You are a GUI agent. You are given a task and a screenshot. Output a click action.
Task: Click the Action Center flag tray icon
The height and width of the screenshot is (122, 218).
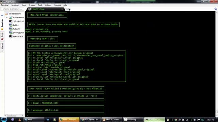(x=199, y=120)
